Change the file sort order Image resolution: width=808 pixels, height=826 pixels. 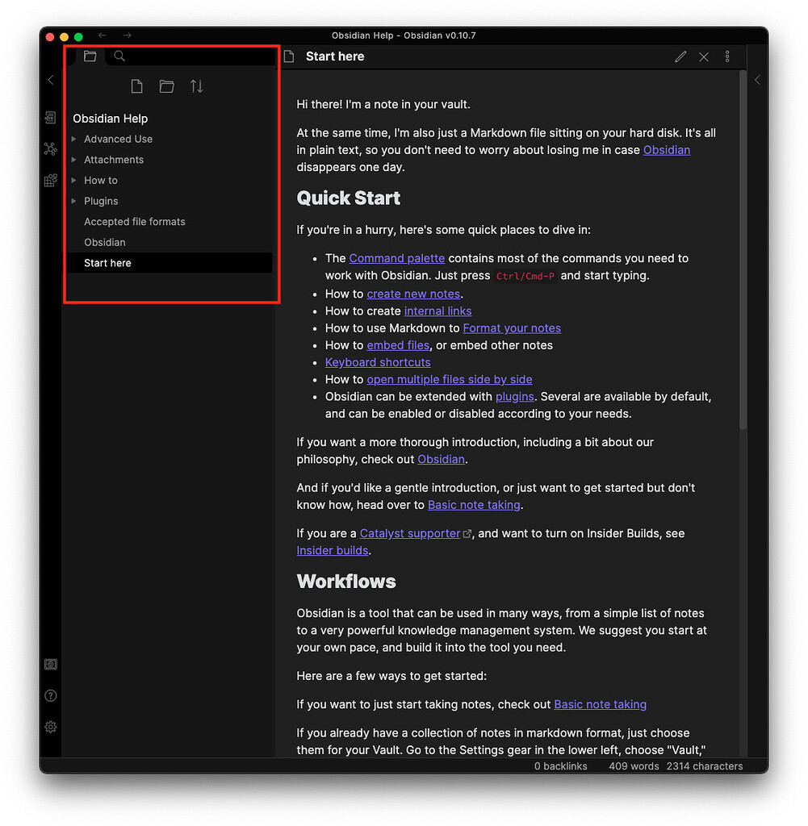click(x=196, y=86)
